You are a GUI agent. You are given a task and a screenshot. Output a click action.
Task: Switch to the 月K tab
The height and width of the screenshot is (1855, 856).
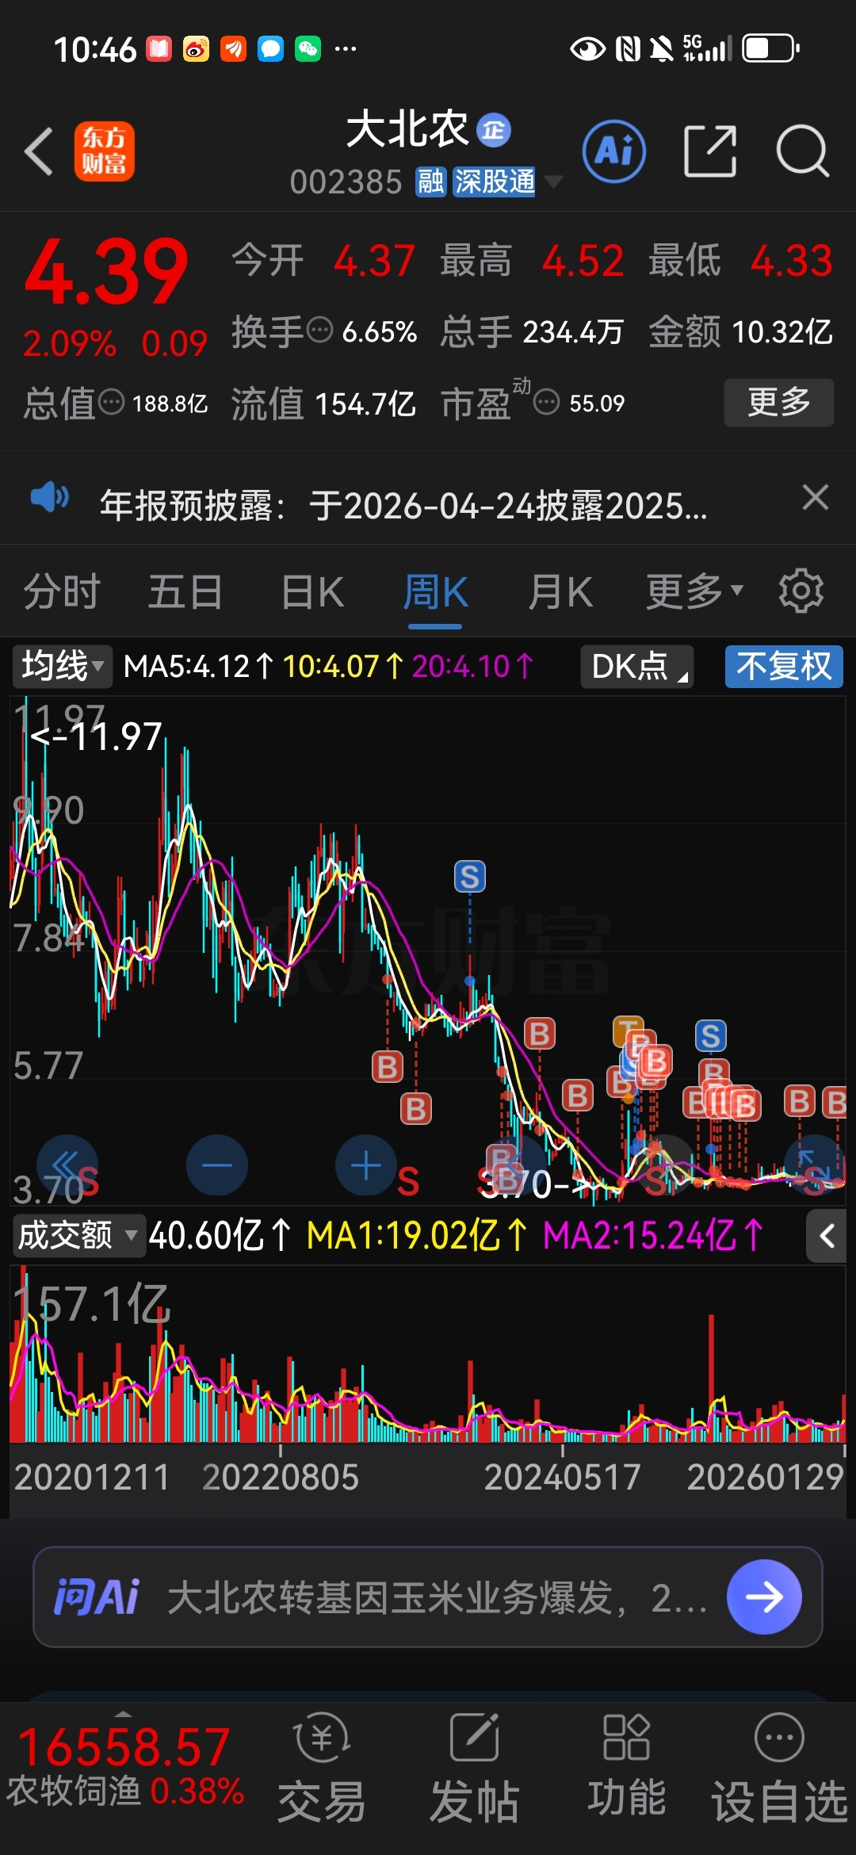pos(560,591)
